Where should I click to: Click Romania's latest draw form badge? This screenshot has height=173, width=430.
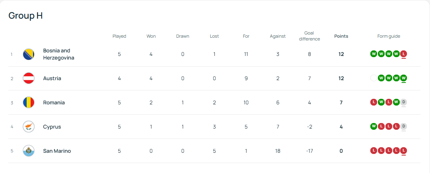pos(404,102)
